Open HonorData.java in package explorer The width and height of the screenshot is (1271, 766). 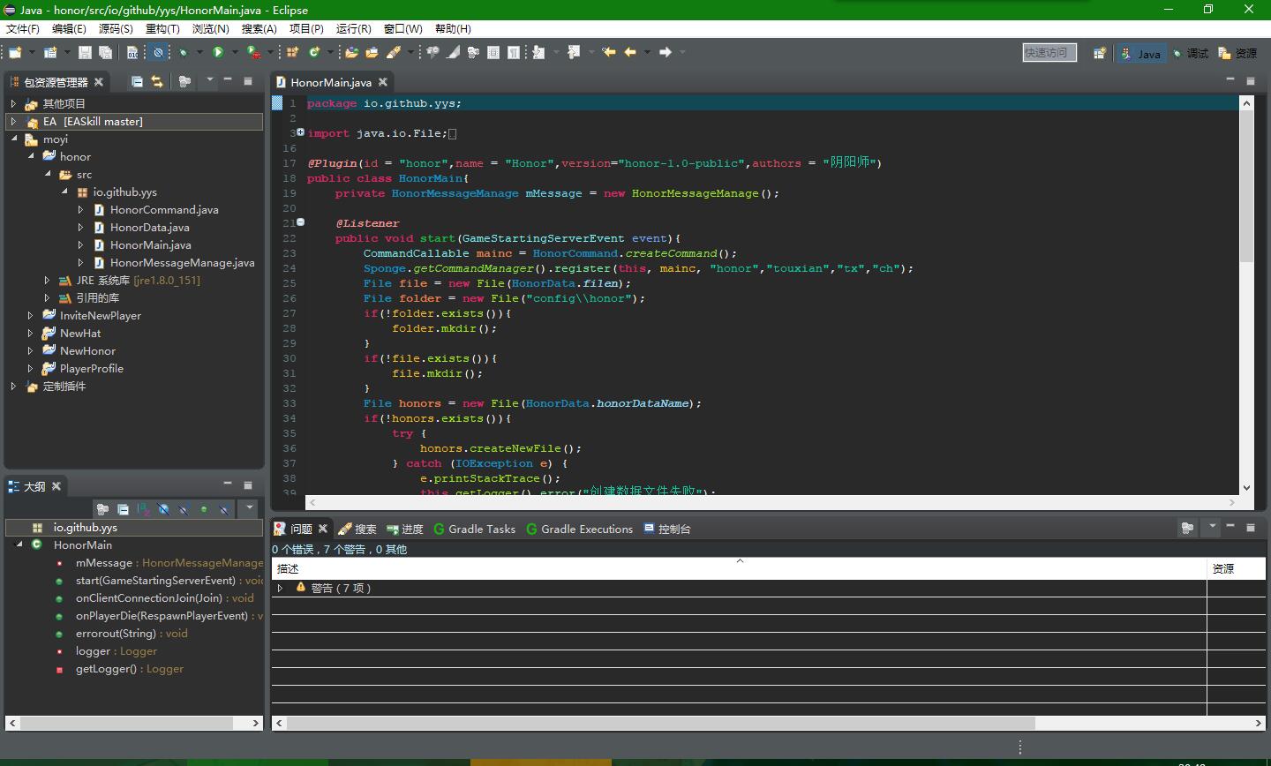coord(149,228)
